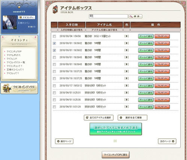
Task: Go to the previous page with 前のページ
Action: coord(64,141)
